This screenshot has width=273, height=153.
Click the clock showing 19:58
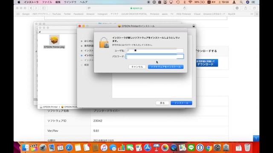point(224,2)
